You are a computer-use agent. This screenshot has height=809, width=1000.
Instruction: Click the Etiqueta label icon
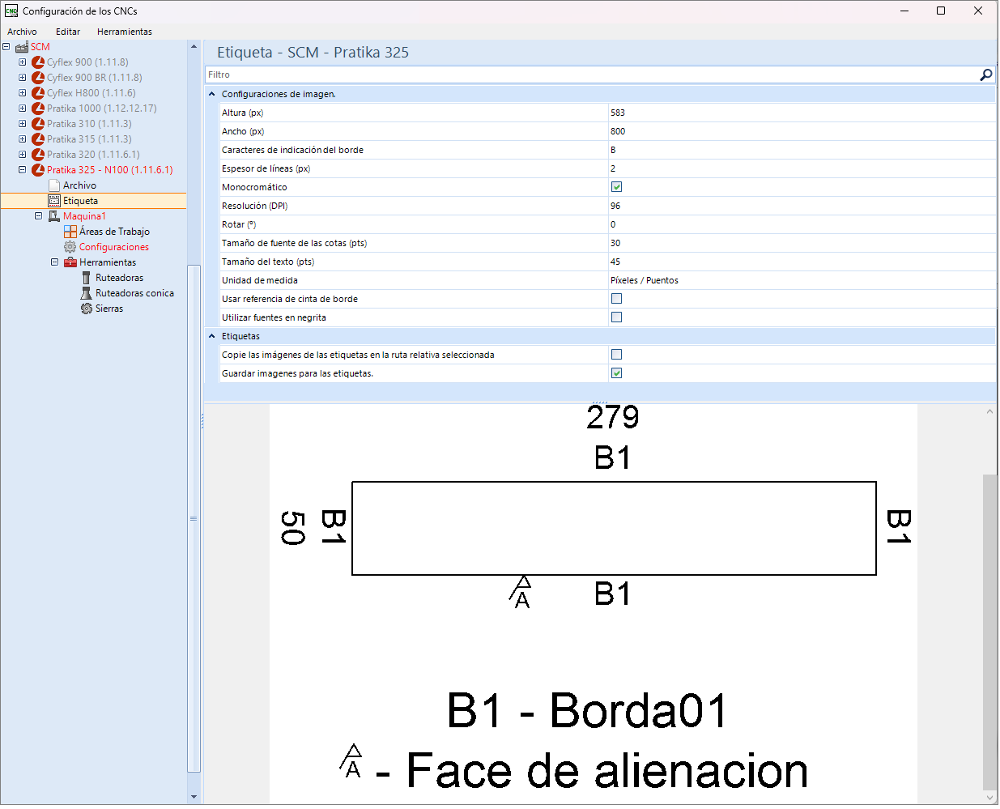pos(54,201)
